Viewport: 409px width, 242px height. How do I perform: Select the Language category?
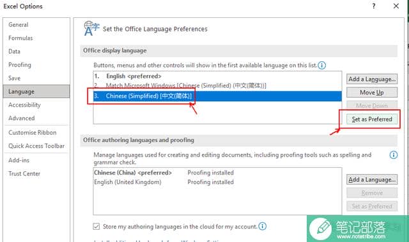[36, 91]
